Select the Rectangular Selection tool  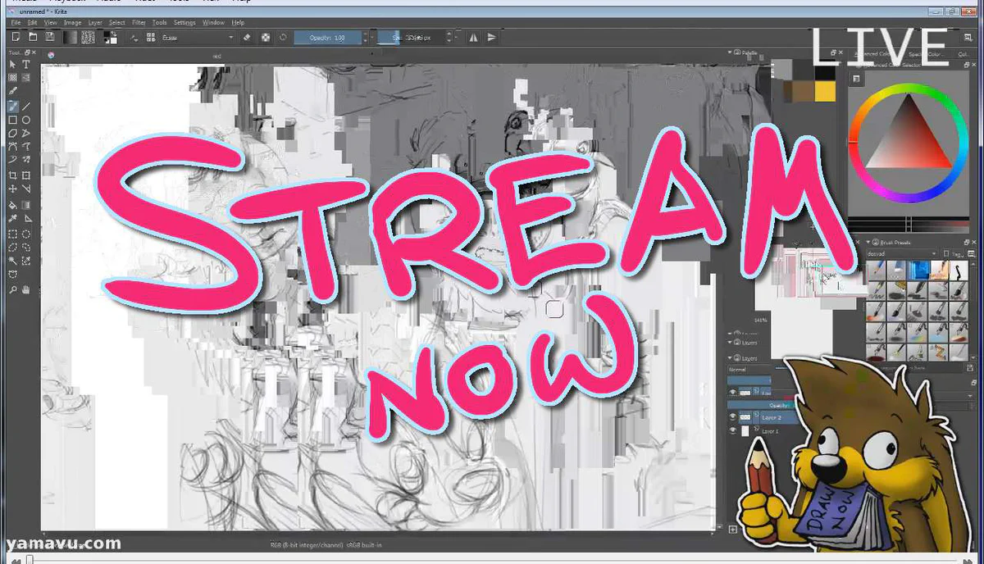click(x=13, y=234)
